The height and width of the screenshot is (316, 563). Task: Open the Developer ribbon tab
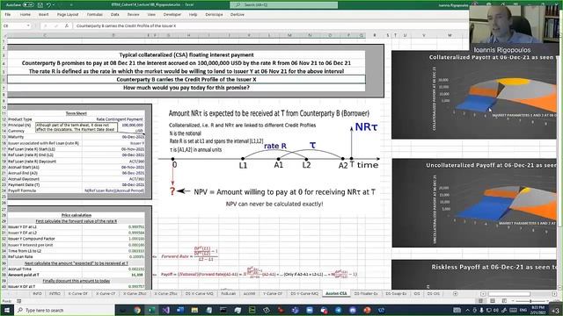172,15
